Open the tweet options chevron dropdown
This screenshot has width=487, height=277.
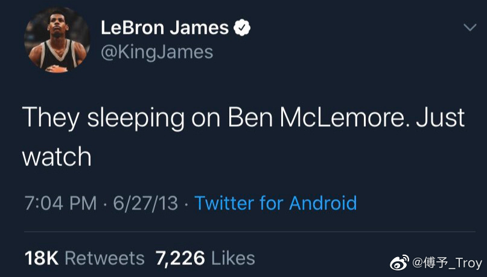(x=469, y=28)
